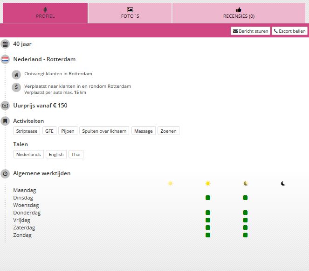Click the bookmark icon beside Activiteiten

(x=5, y=121)
